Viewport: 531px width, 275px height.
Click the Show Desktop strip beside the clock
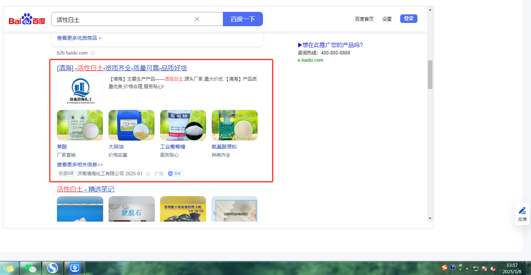(528, 268)
